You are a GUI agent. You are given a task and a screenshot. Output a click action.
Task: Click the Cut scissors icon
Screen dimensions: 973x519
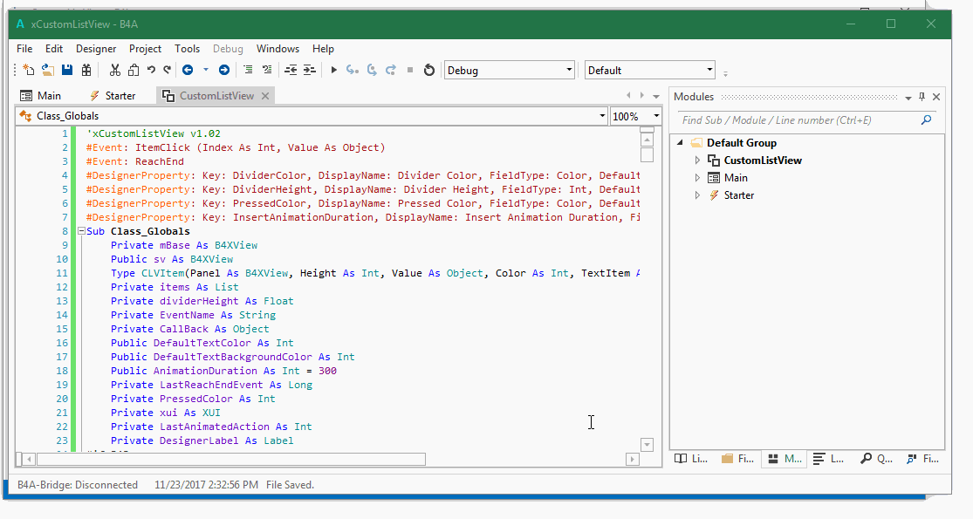115,71
